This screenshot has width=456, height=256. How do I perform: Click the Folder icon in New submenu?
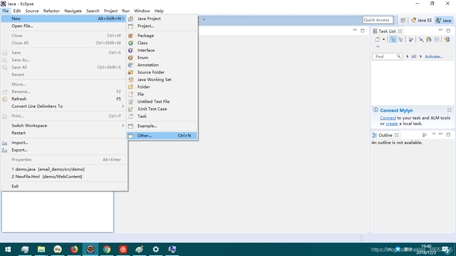point(131,87)
